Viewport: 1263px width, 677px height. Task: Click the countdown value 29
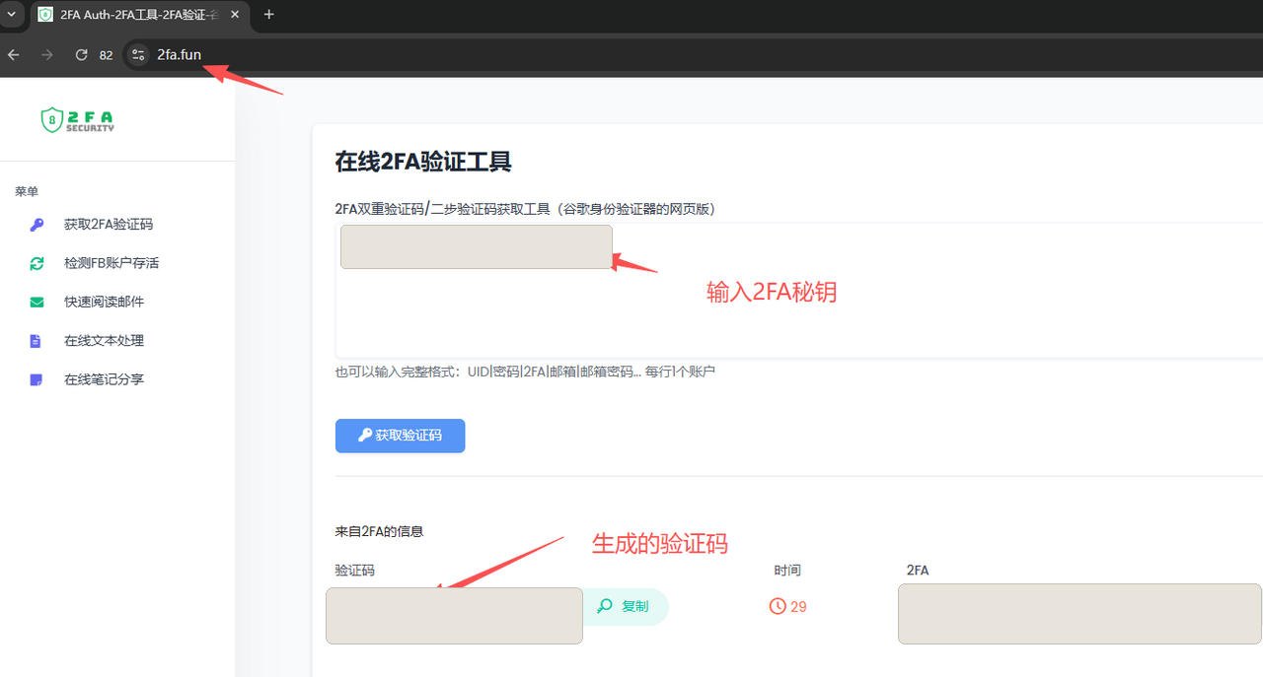798,607
